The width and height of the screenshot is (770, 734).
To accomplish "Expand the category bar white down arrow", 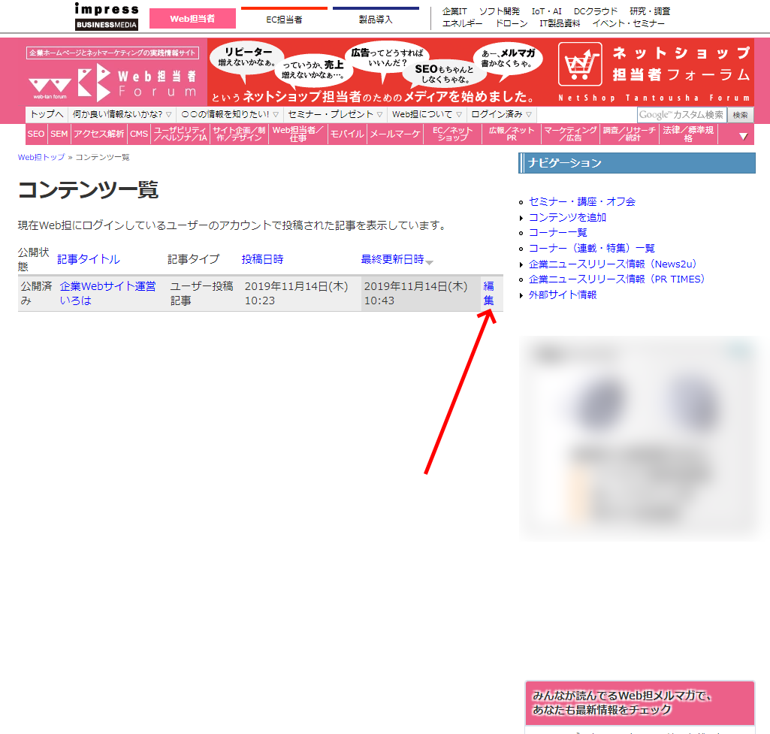I will [x=744, y=136].
